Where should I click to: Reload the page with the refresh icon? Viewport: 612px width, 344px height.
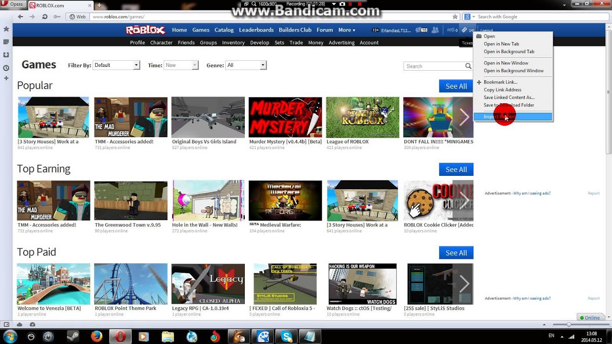[x=44, y=17]
